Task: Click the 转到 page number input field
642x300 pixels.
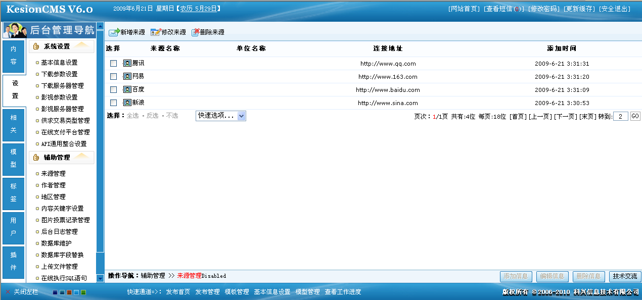Action: [x=620, y=116]
